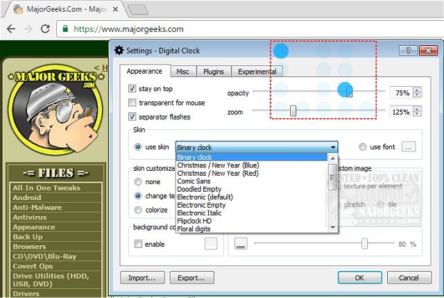Click the browser forward arrow

pyautogui.click(x=28, y=28)
